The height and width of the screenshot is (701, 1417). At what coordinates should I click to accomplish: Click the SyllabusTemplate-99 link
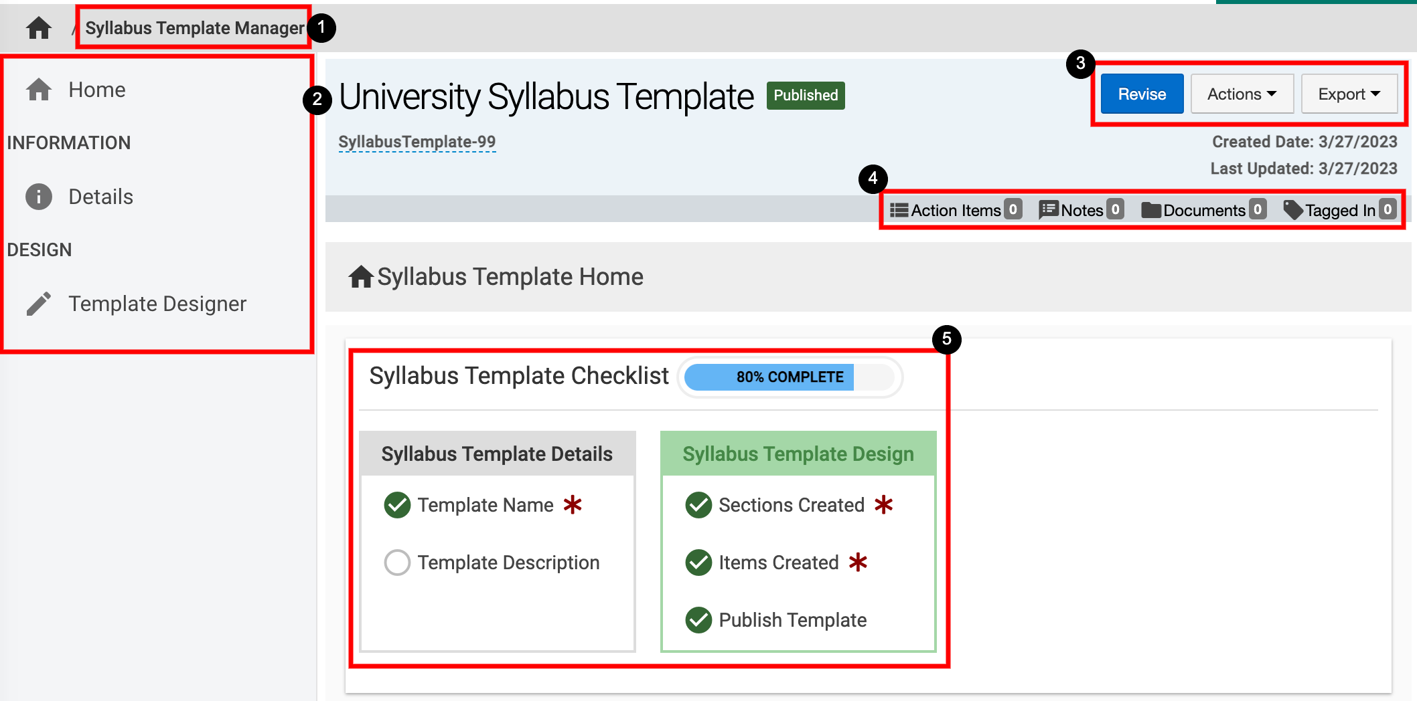click(417, 142)
